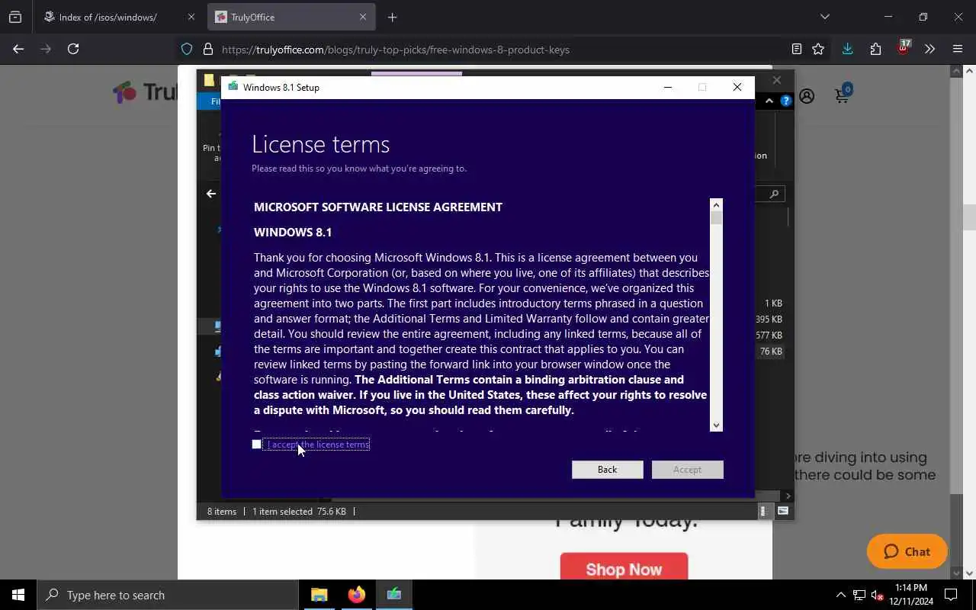The height and width of the screenshot is (610, 976).
Task: Check the accept license terms checkbox
Action: point(256,445)
